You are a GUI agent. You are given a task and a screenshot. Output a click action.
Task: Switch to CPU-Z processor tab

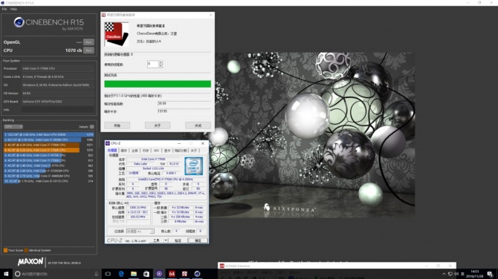coord(112,151)
